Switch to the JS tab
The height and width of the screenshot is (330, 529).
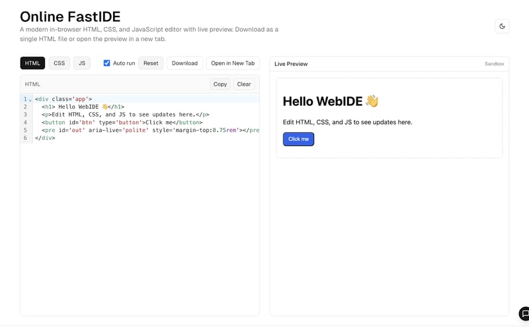82,63
